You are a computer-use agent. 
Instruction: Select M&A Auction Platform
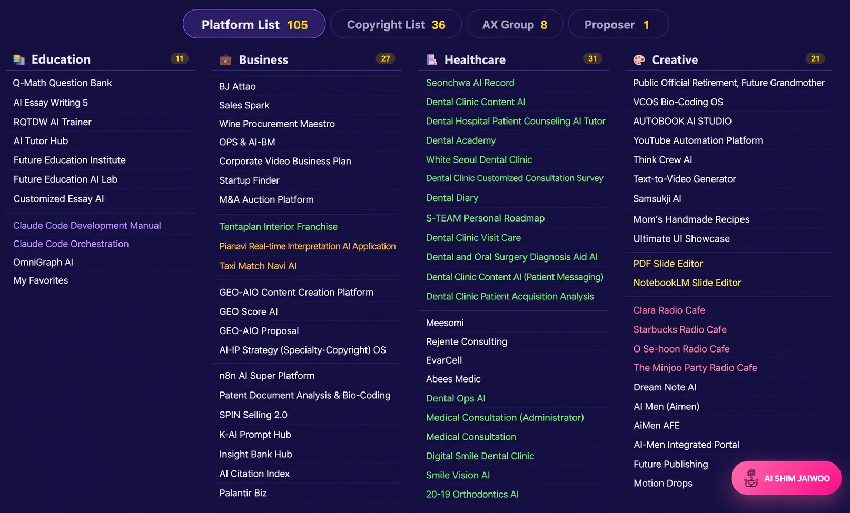pos(266,199)
